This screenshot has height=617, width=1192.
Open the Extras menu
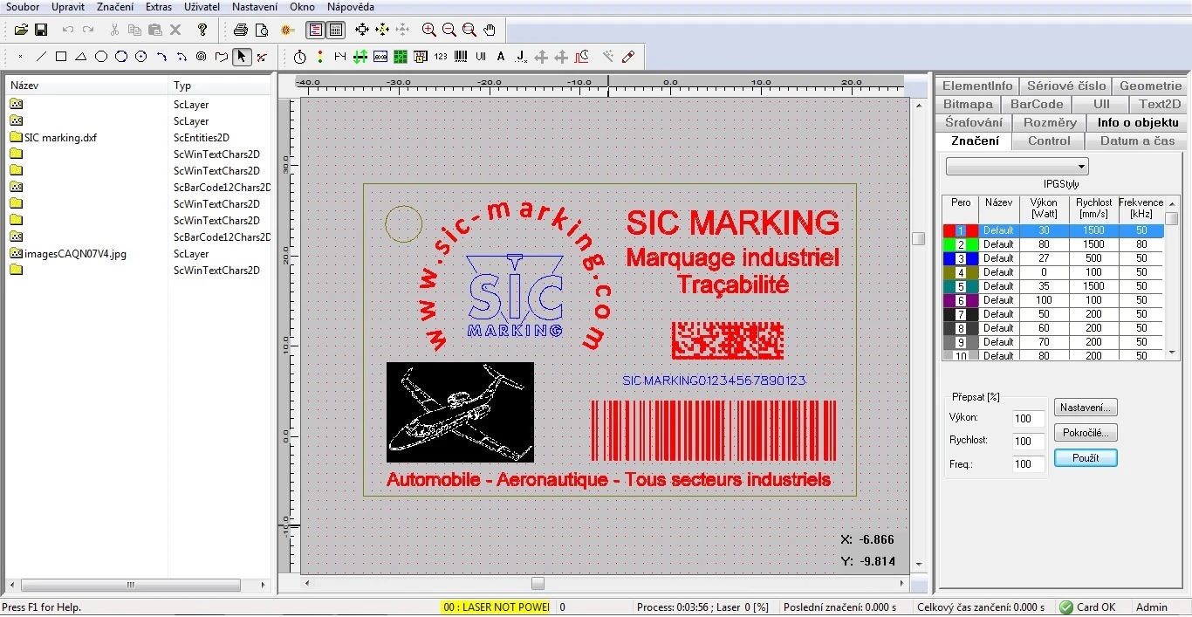tap(159, 7)
